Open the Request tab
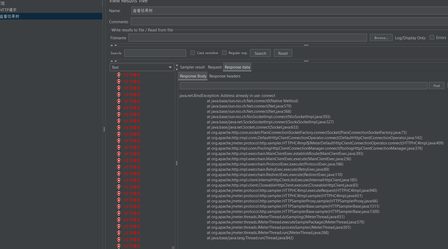Image resolution: width=448 pixels, height=249 pixels. click(215, 67)
